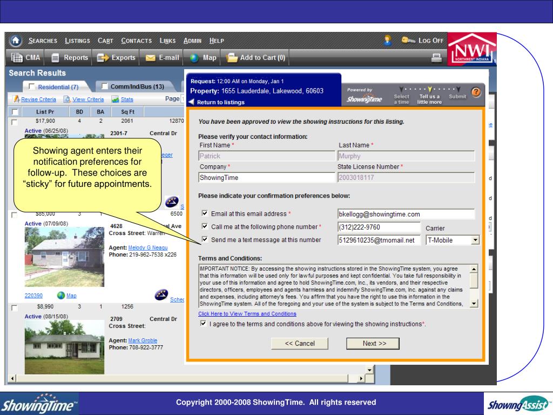
Task: Toggle the agree to terms checkbox
Action: (x=203, y=323)
